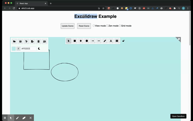Click the AFEEEE hex color field
Image resolution: width=193 pixels, height=121 pixels.
tap(28, 49)
